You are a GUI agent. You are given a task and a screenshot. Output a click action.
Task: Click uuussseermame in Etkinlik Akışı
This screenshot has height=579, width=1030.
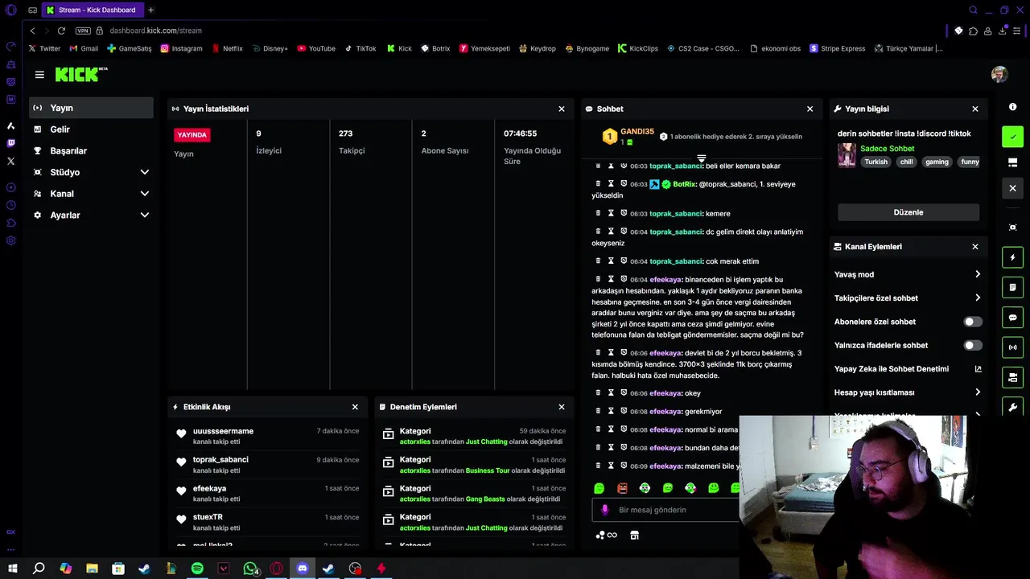click(223, 431)
